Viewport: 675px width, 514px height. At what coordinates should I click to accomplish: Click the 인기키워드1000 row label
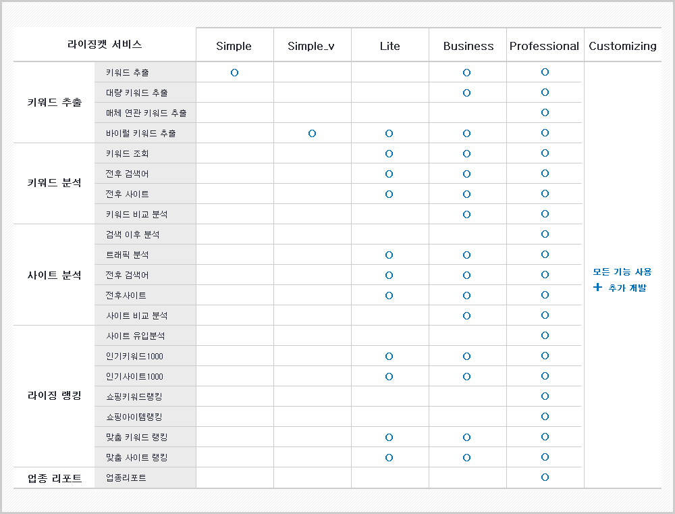pos(135,356)
